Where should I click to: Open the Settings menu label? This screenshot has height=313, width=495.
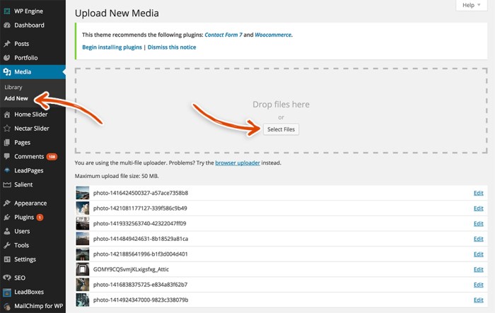click(x=25, y=259)
